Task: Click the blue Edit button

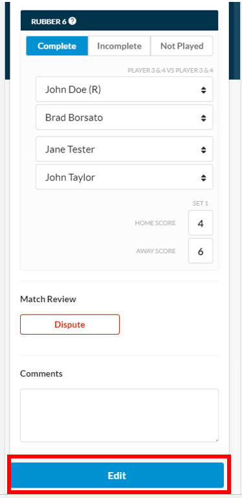Action: tap(117, 475)
